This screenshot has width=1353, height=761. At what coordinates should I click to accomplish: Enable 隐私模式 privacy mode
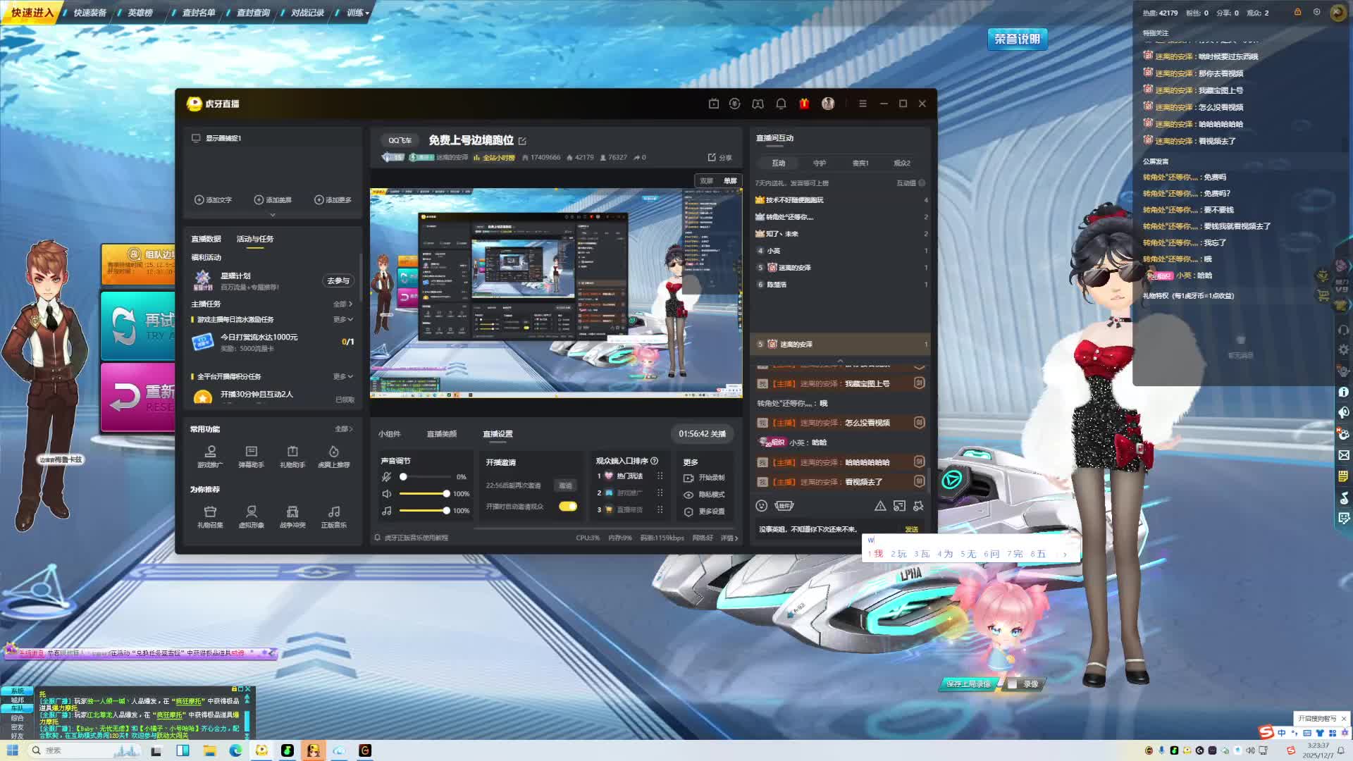pyautogui.click(x=705, y=495)
